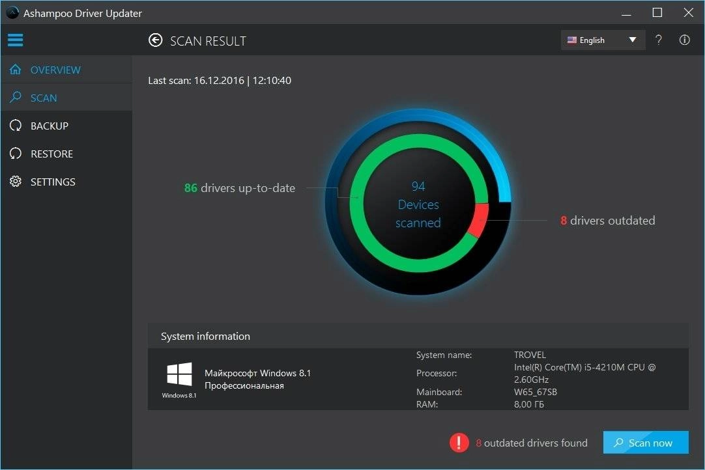Maximize the Ashampoo Driver Updater window
Viewport: 705px width, 470px height.
pos(657,12)
